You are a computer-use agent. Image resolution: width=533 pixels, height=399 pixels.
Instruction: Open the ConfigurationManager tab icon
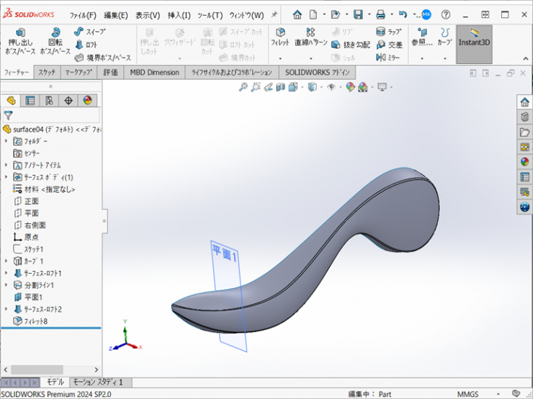[x=49, y=100]
